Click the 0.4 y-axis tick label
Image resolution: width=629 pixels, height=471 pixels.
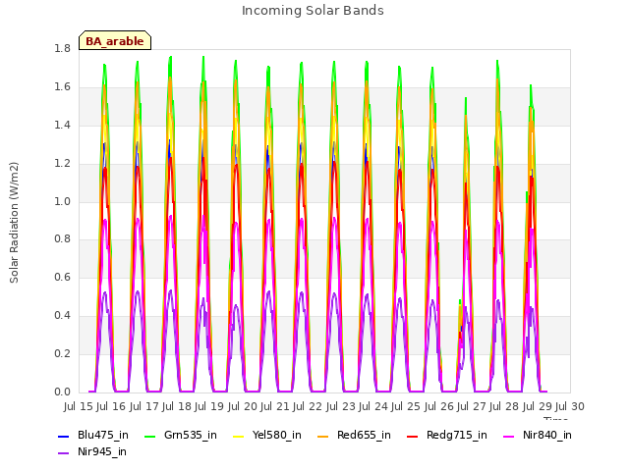click(x=62, y=316)
